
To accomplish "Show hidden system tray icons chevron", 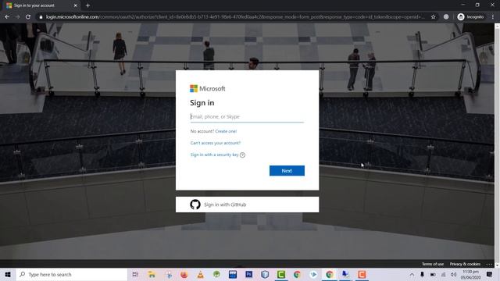I will (x=412, y=274).
